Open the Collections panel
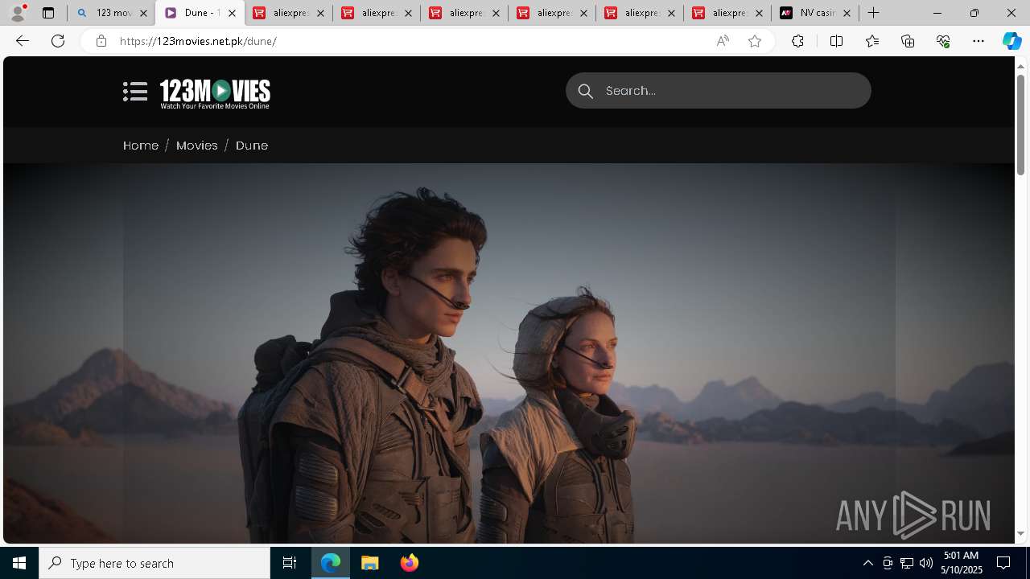 [908, 41]
